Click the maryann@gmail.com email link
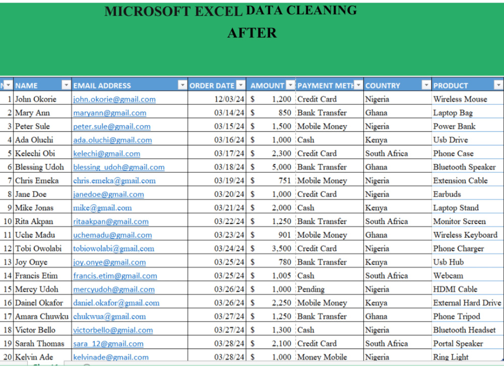Viewport: 504px width, 378px height. [x=109, y=113]
